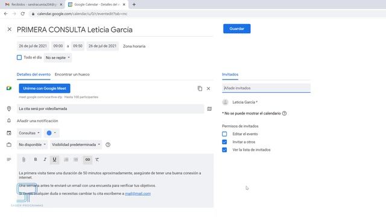Open the 'No disponible' availability dropdown
The image size is (386, 217).
pyautogui.click(x=32, y=145)
